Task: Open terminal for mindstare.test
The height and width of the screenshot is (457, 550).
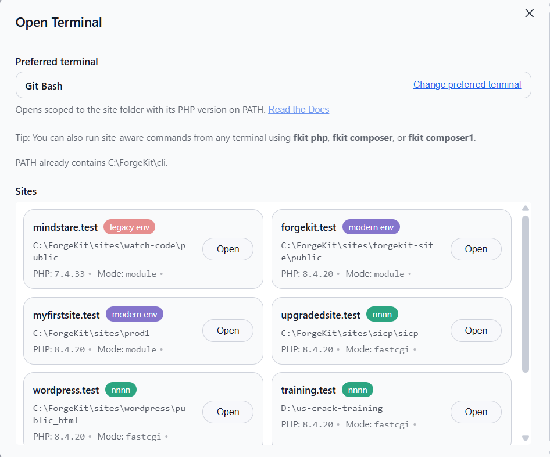Action: tap(228, 249)
